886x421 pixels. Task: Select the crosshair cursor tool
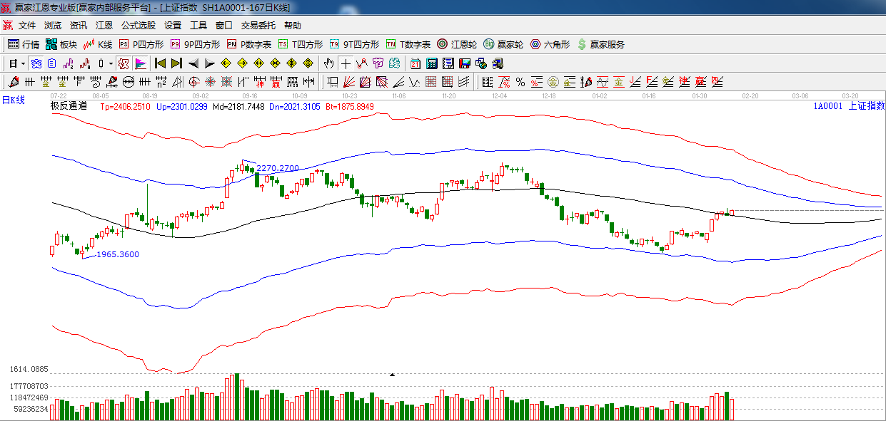coord(346,63)
